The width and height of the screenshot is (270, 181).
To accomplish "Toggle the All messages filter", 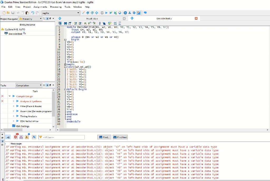I will (8, 137).
